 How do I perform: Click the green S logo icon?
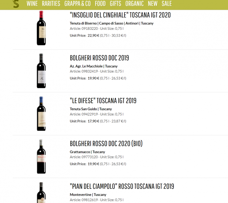16,4
